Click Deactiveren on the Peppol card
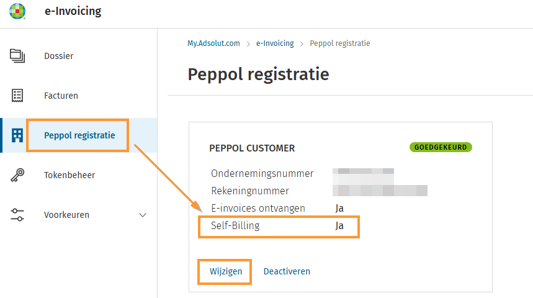Viewport: 533px width, 298px height. tap(287, 271)
